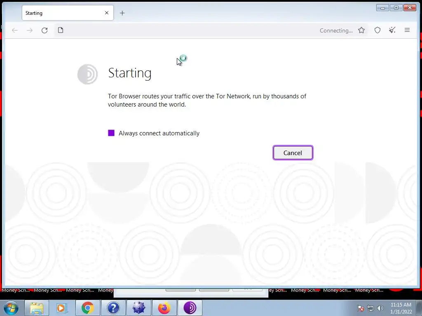Open the hamburger application menu

point(407,30)
